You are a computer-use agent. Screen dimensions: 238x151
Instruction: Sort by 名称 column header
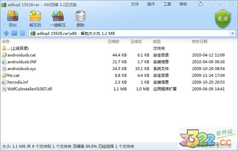(x=6, y=42)
